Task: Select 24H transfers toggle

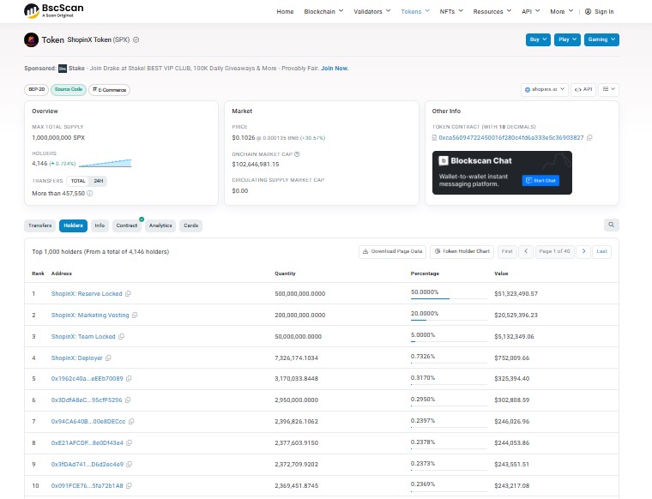Action: [99, 181]
